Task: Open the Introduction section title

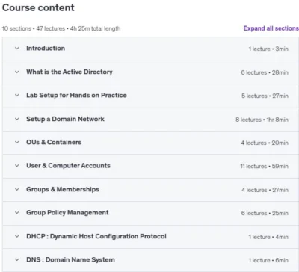Action: 46,49
